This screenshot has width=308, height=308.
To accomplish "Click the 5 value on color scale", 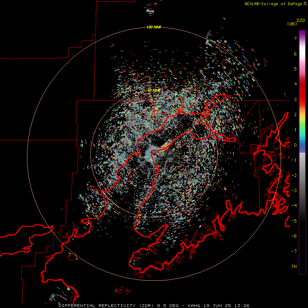I will [295, 69].
